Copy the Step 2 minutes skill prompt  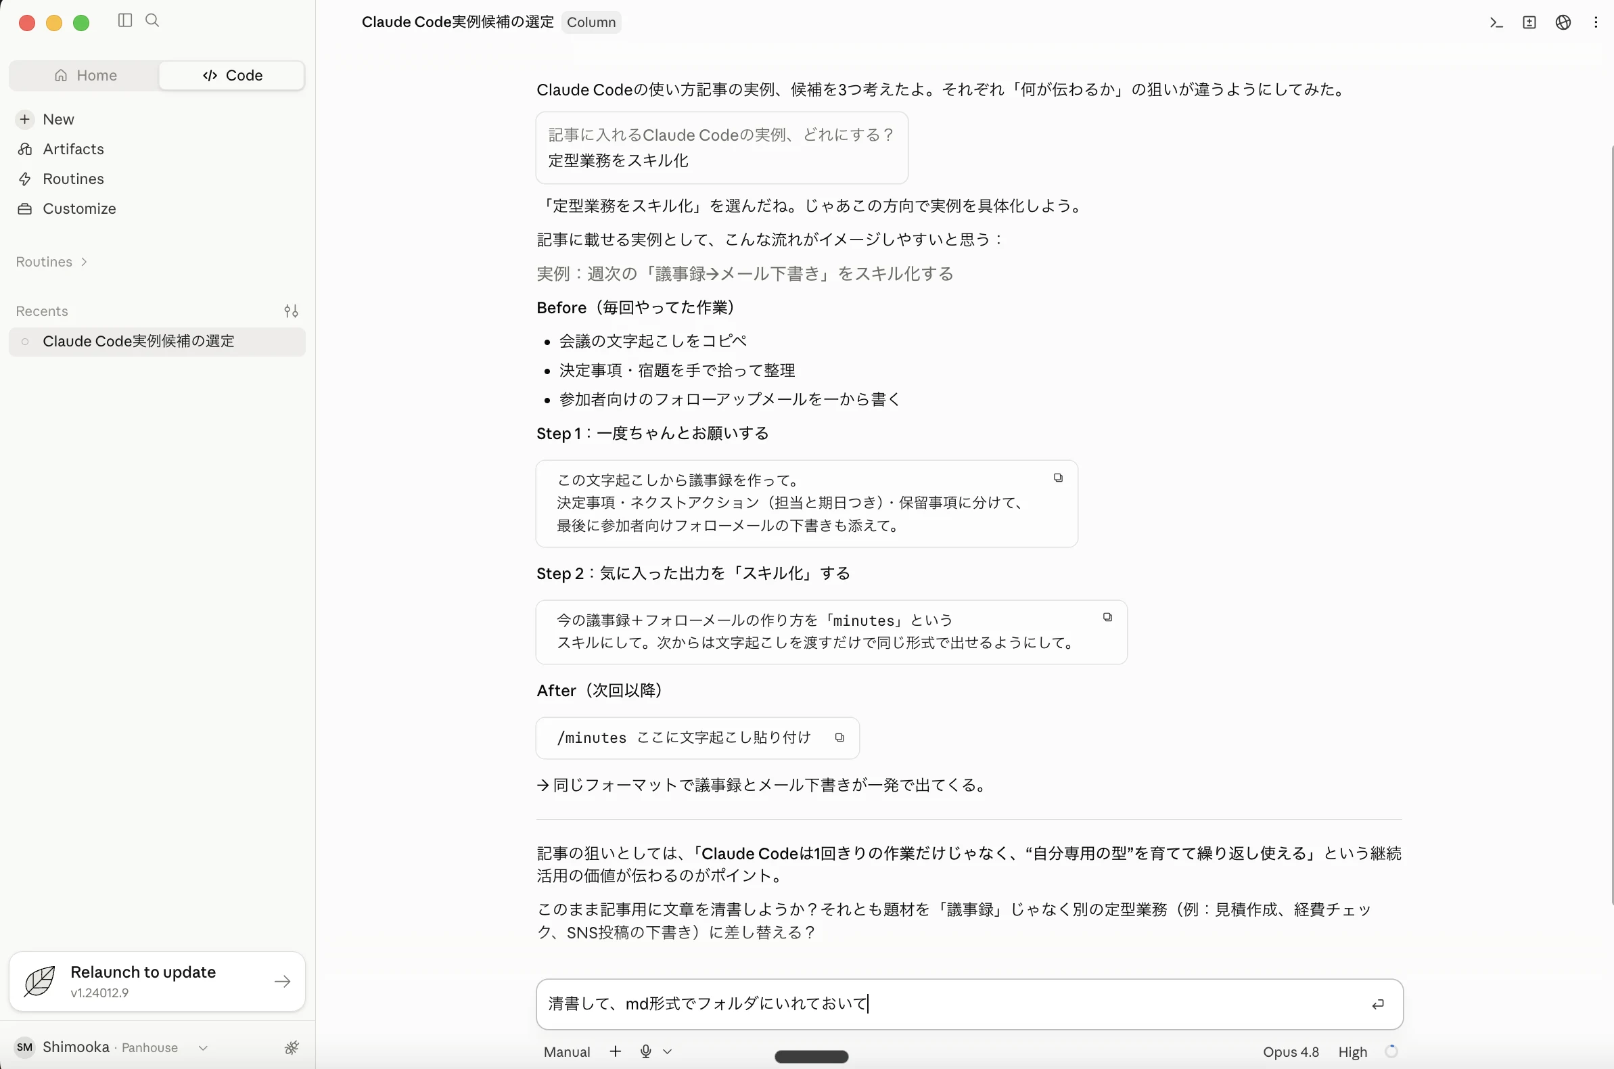pyautogui.click(x=1107, y=617)
